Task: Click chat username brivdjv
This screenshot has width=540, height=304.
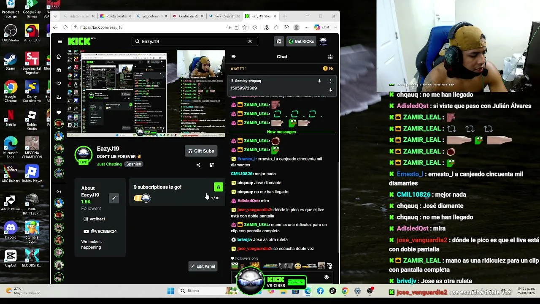Action: pos(244,239)
